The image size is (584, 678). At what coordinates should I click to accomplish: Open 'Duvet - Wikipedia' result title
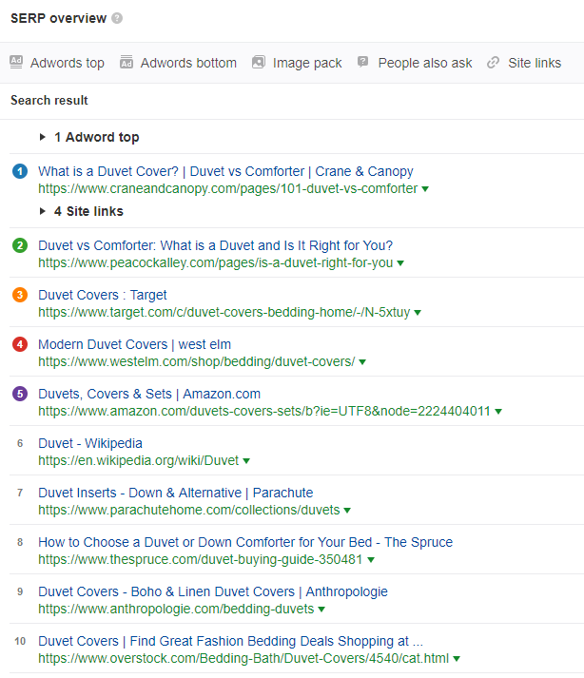pos(90,443)
